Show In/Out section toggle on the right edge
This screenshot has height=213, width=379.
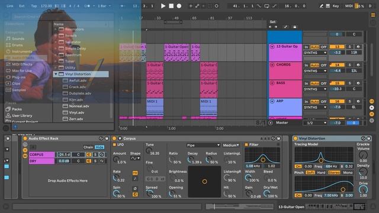371,101
